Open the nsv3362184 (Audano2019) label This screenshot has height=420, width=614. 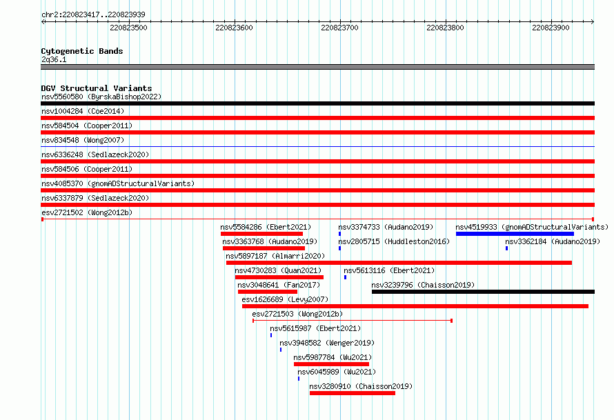[553, 241]
